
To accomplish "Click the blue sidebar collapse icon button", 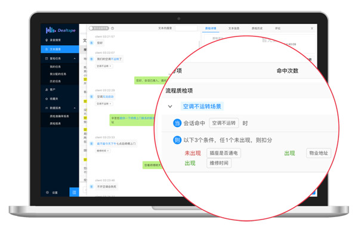I will pyautogui.click(x=74, y=192).
